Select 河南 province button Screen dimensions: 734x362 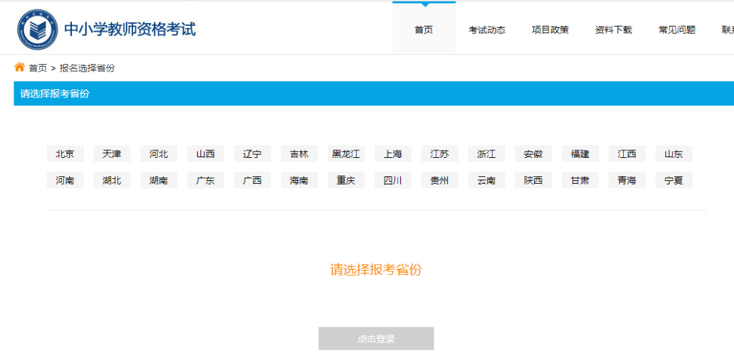(65, 180)
